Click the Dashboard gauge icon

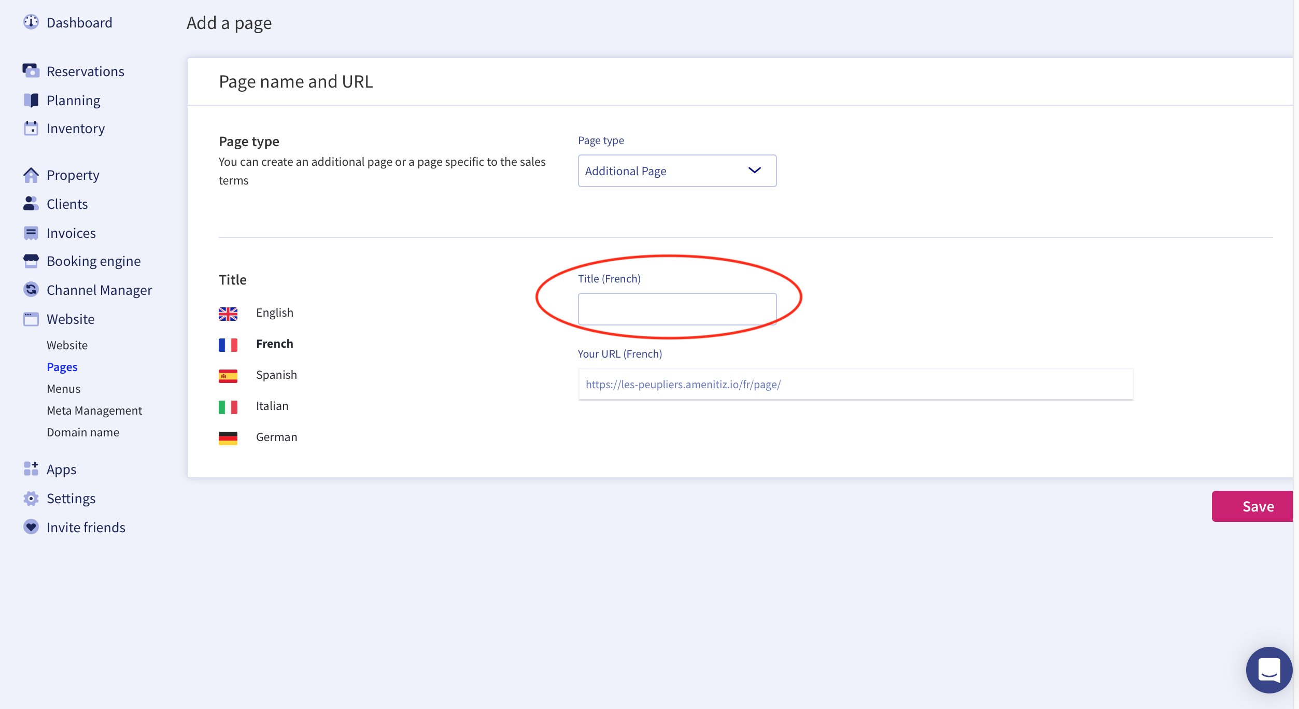[31, 22]
